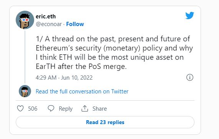
Task: Click the vertical thread line between the avatars
Action: coord(25,57)
